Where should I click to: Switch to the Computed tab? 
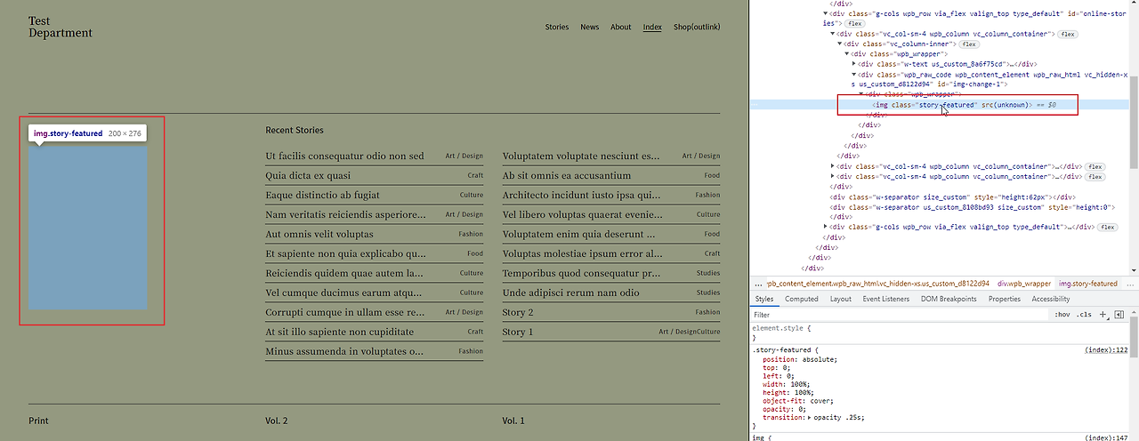pyautogui.click(x=801, y=299)
